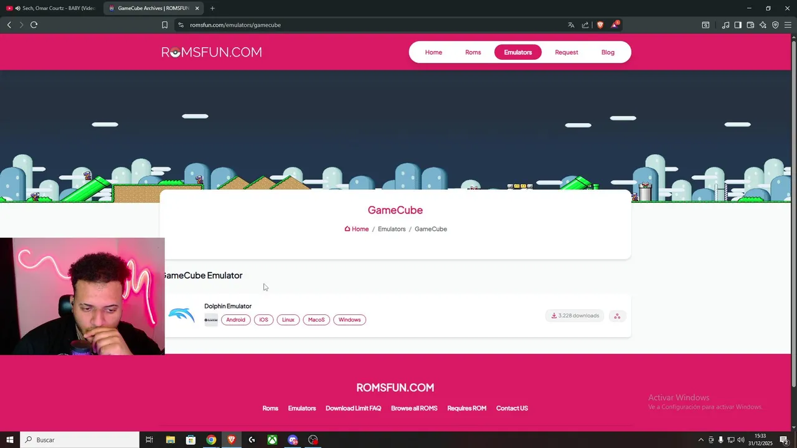This screenshot has height=448, width=797.
Task: Bookmark this page using the bookmark icon
Action: pos(164,25)
